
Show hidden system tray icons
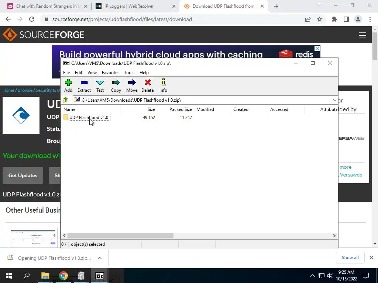312,276
